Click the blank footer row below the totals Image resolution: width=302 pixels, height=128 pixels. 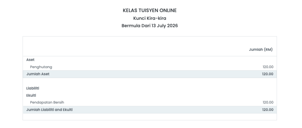point(150,117)
